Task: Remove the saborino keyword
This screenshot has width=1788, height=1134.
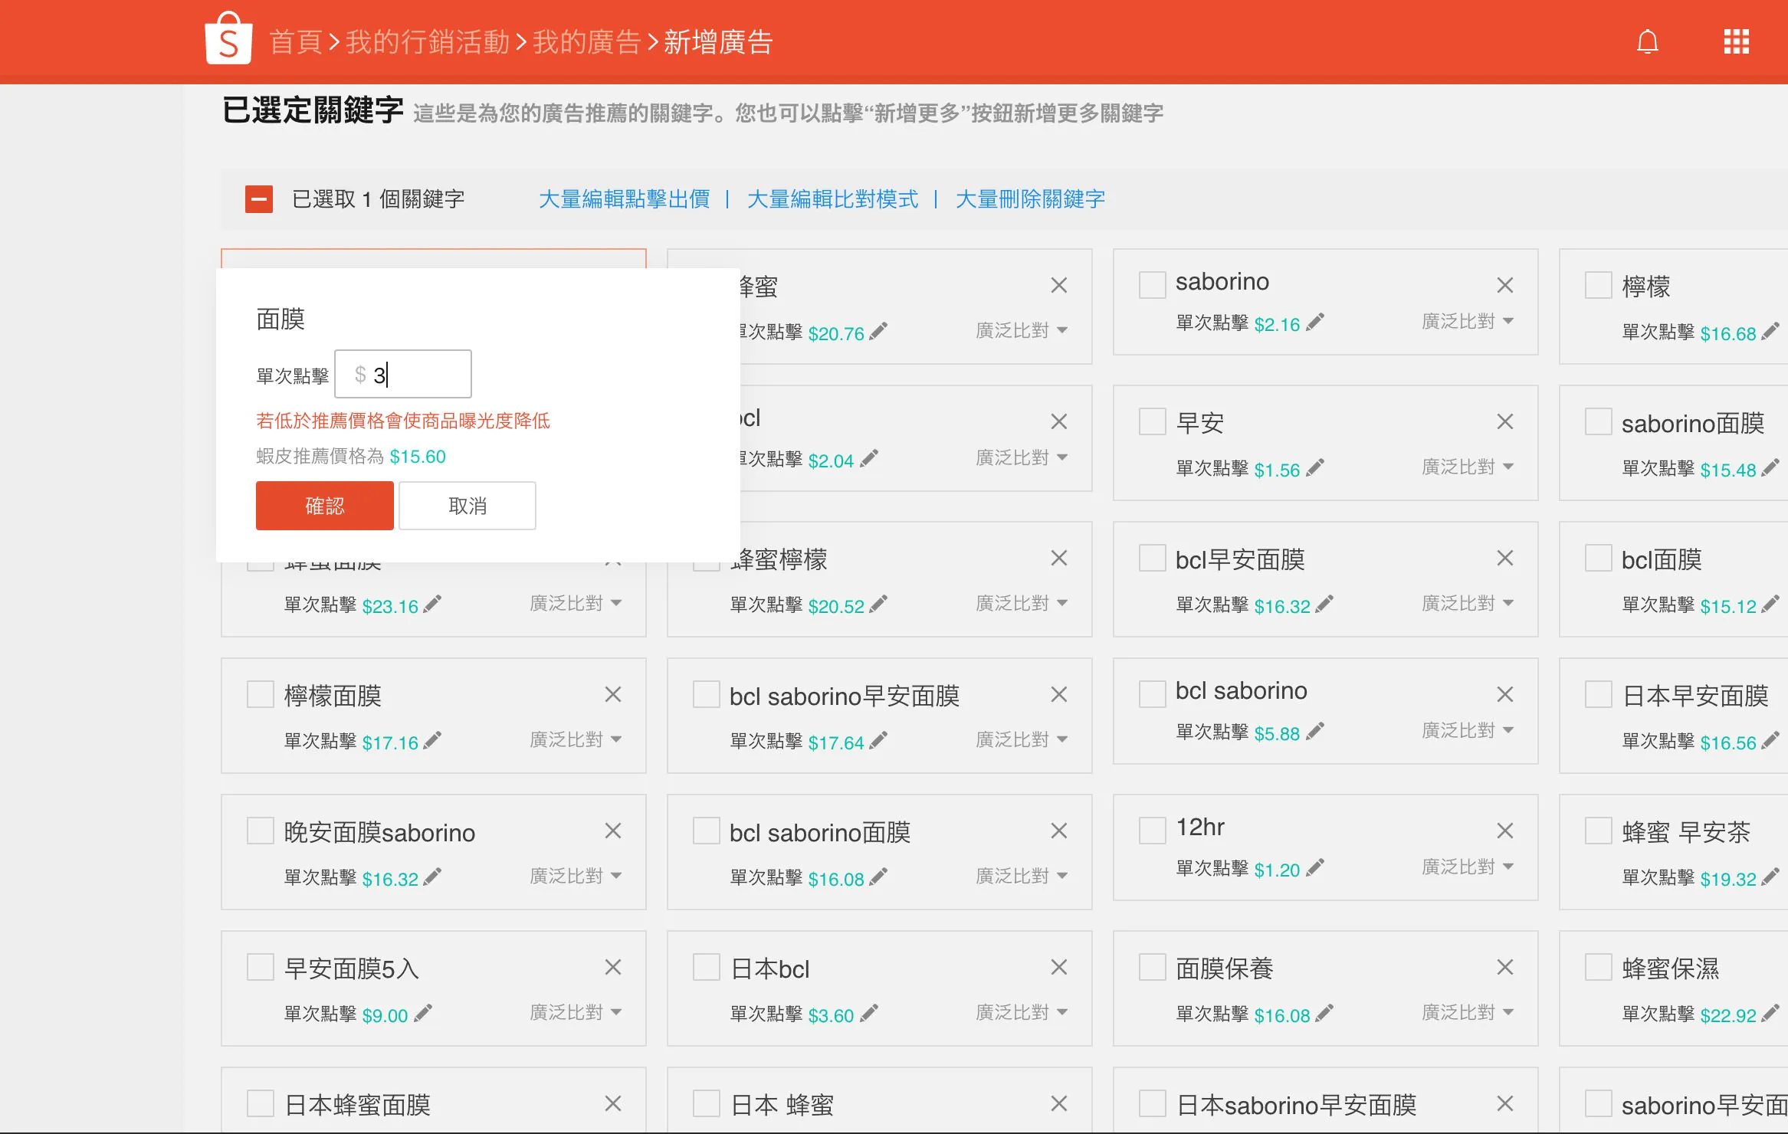Action: point(1504,286)
